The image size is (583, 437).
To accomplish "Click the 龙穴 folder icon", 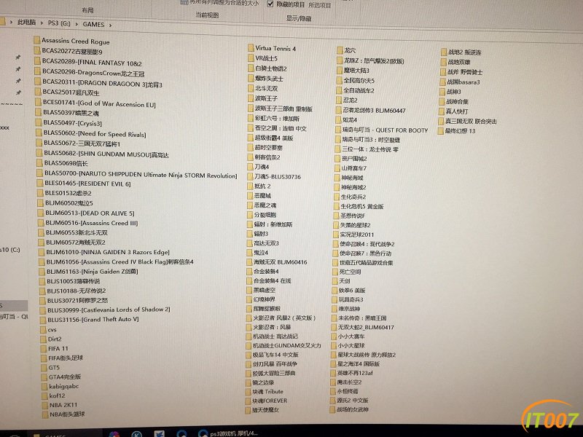I will click(x=340, y=50).
